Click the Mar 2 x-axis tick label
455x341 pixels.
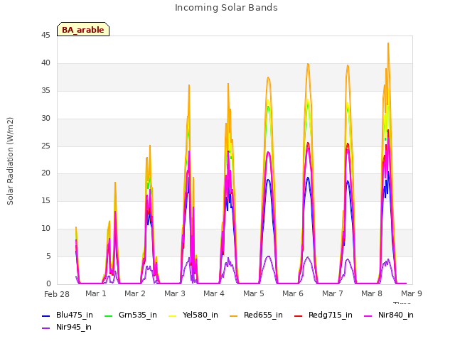[135, 293]
